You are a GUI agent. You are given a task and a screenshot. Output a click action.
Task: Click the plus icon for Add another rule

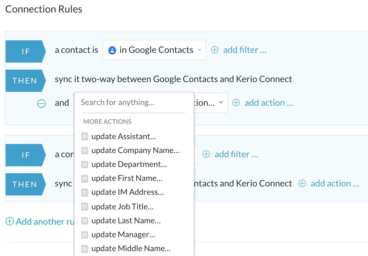[10, 221]
